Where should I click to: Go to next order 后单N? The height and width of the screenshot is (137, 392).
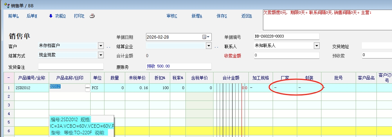[32, 16]
